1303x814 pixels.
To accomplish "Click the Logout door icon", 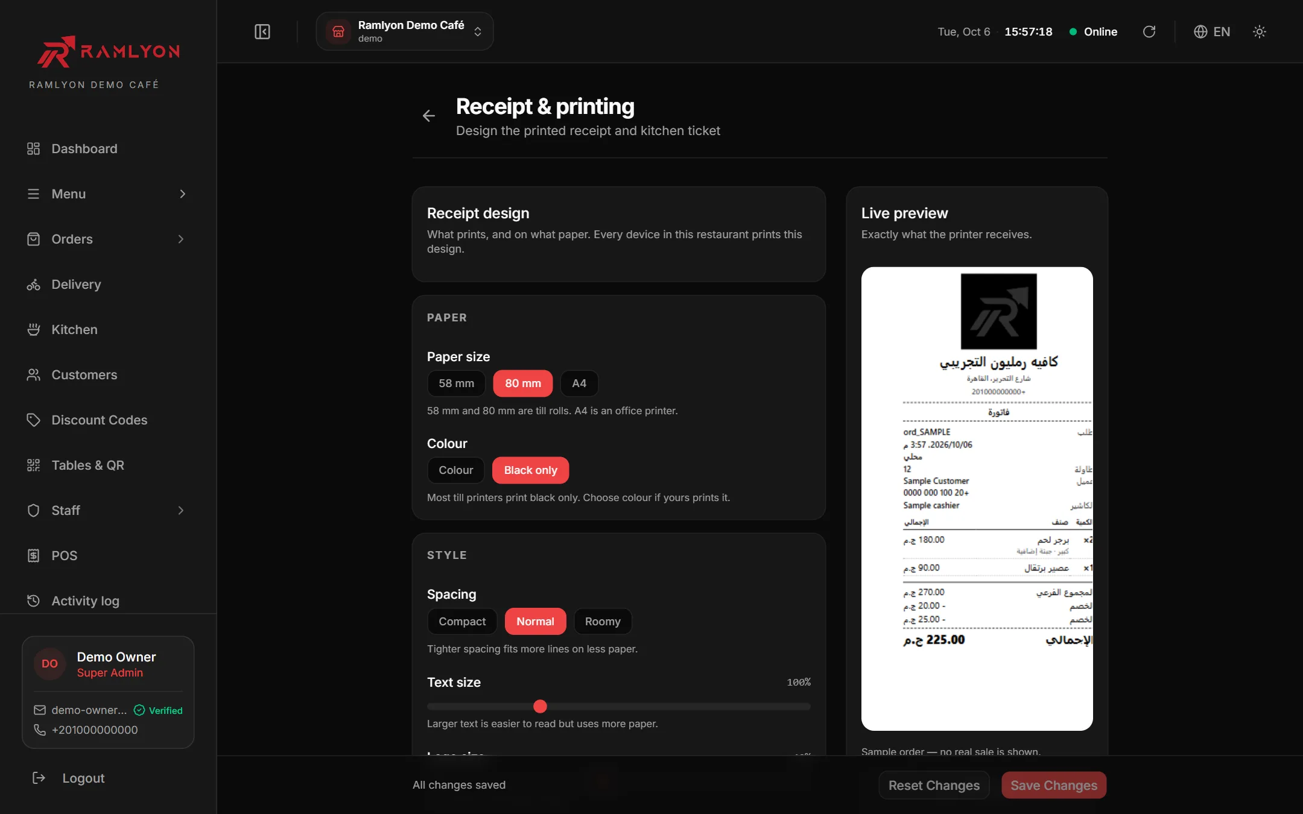I will pyautogui.click(x=39, y=778).
